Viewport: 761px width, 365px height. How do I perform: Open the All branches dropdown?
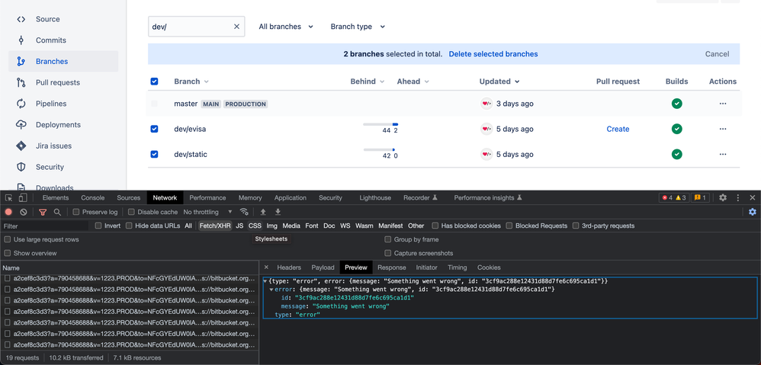[286, 27]
